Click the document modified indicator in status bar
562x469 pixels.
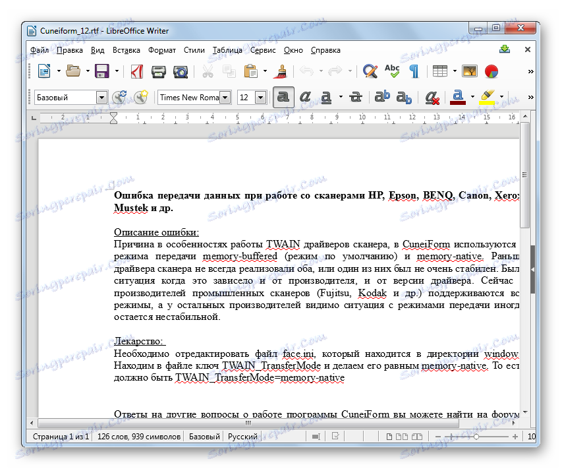pyautogui.click(x=335, y=436)
